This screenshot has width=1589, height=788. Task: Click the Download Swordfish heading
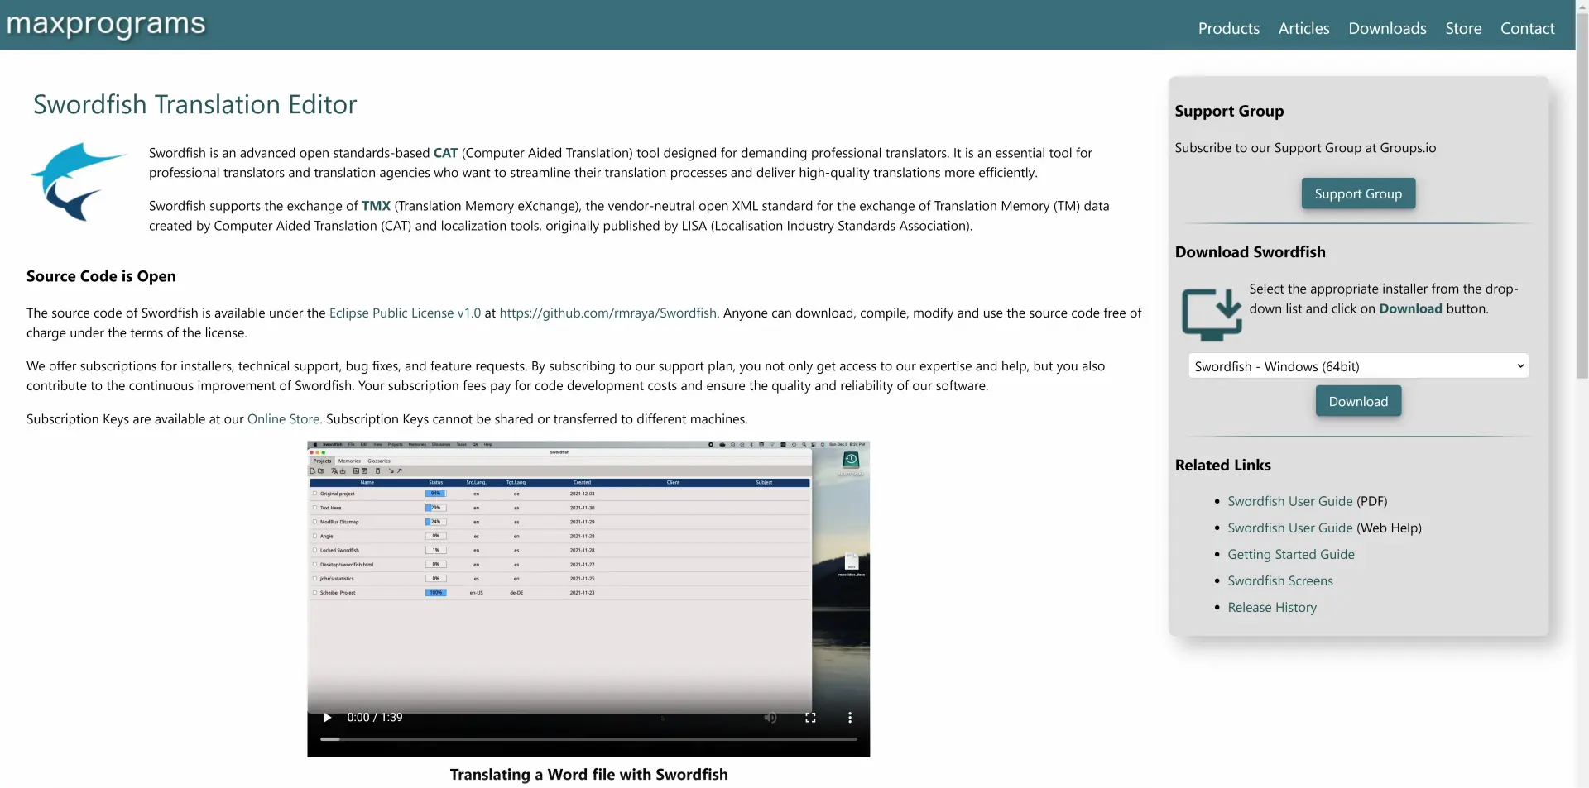pos(1250,252)
